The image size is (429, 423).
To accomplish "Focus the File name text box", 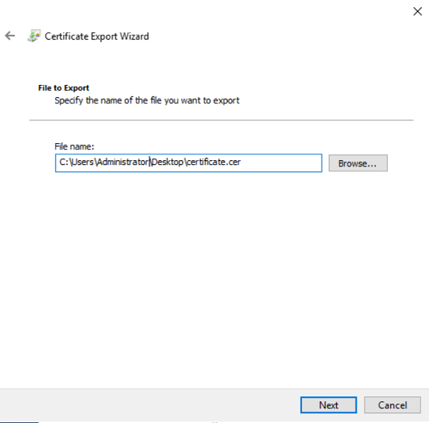I will [x=188, y=163].
